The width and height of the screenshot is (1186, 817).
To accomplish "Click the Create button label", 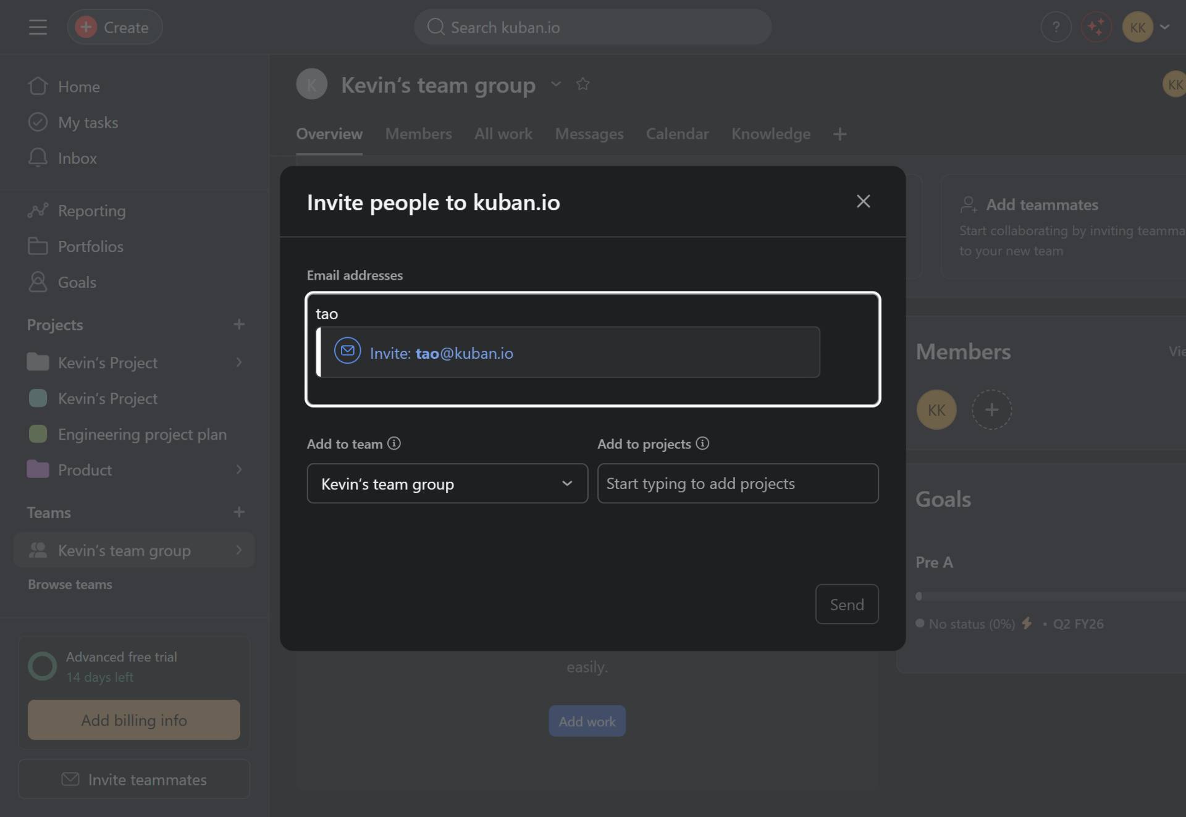I will click(126, 27).
